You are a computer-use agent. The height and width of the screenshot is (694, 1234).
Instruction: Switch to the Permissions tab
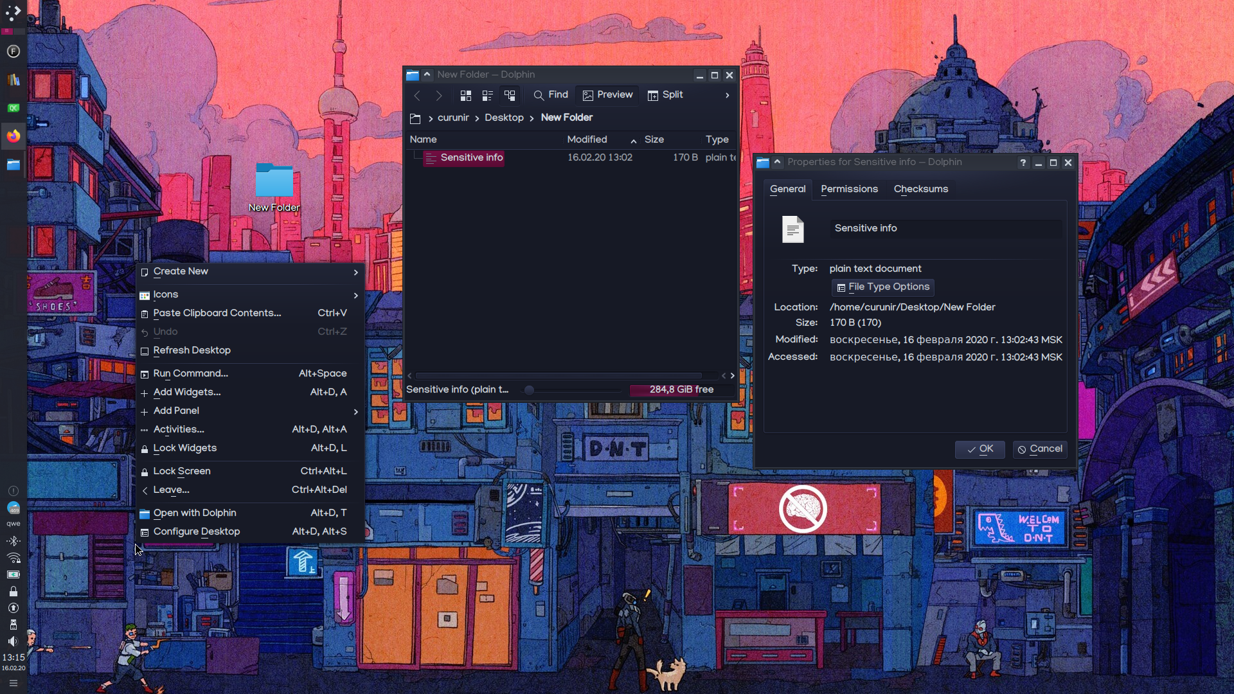click(849, 189)
